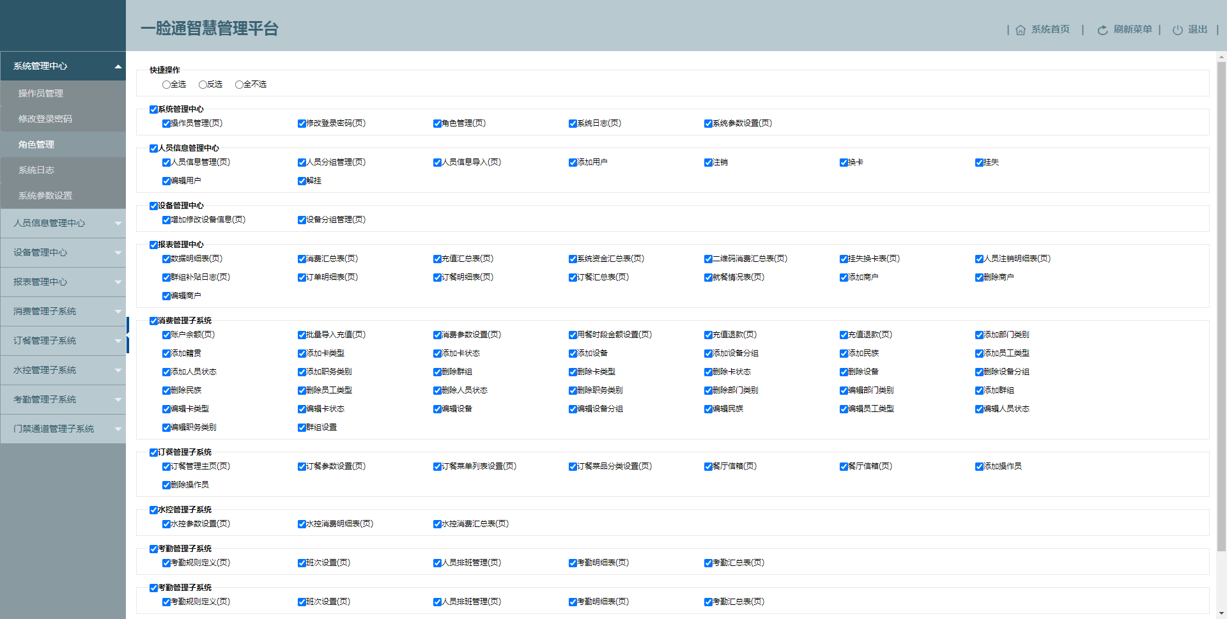Open 角色管理 in the sidebar

(x=63, y=144)
